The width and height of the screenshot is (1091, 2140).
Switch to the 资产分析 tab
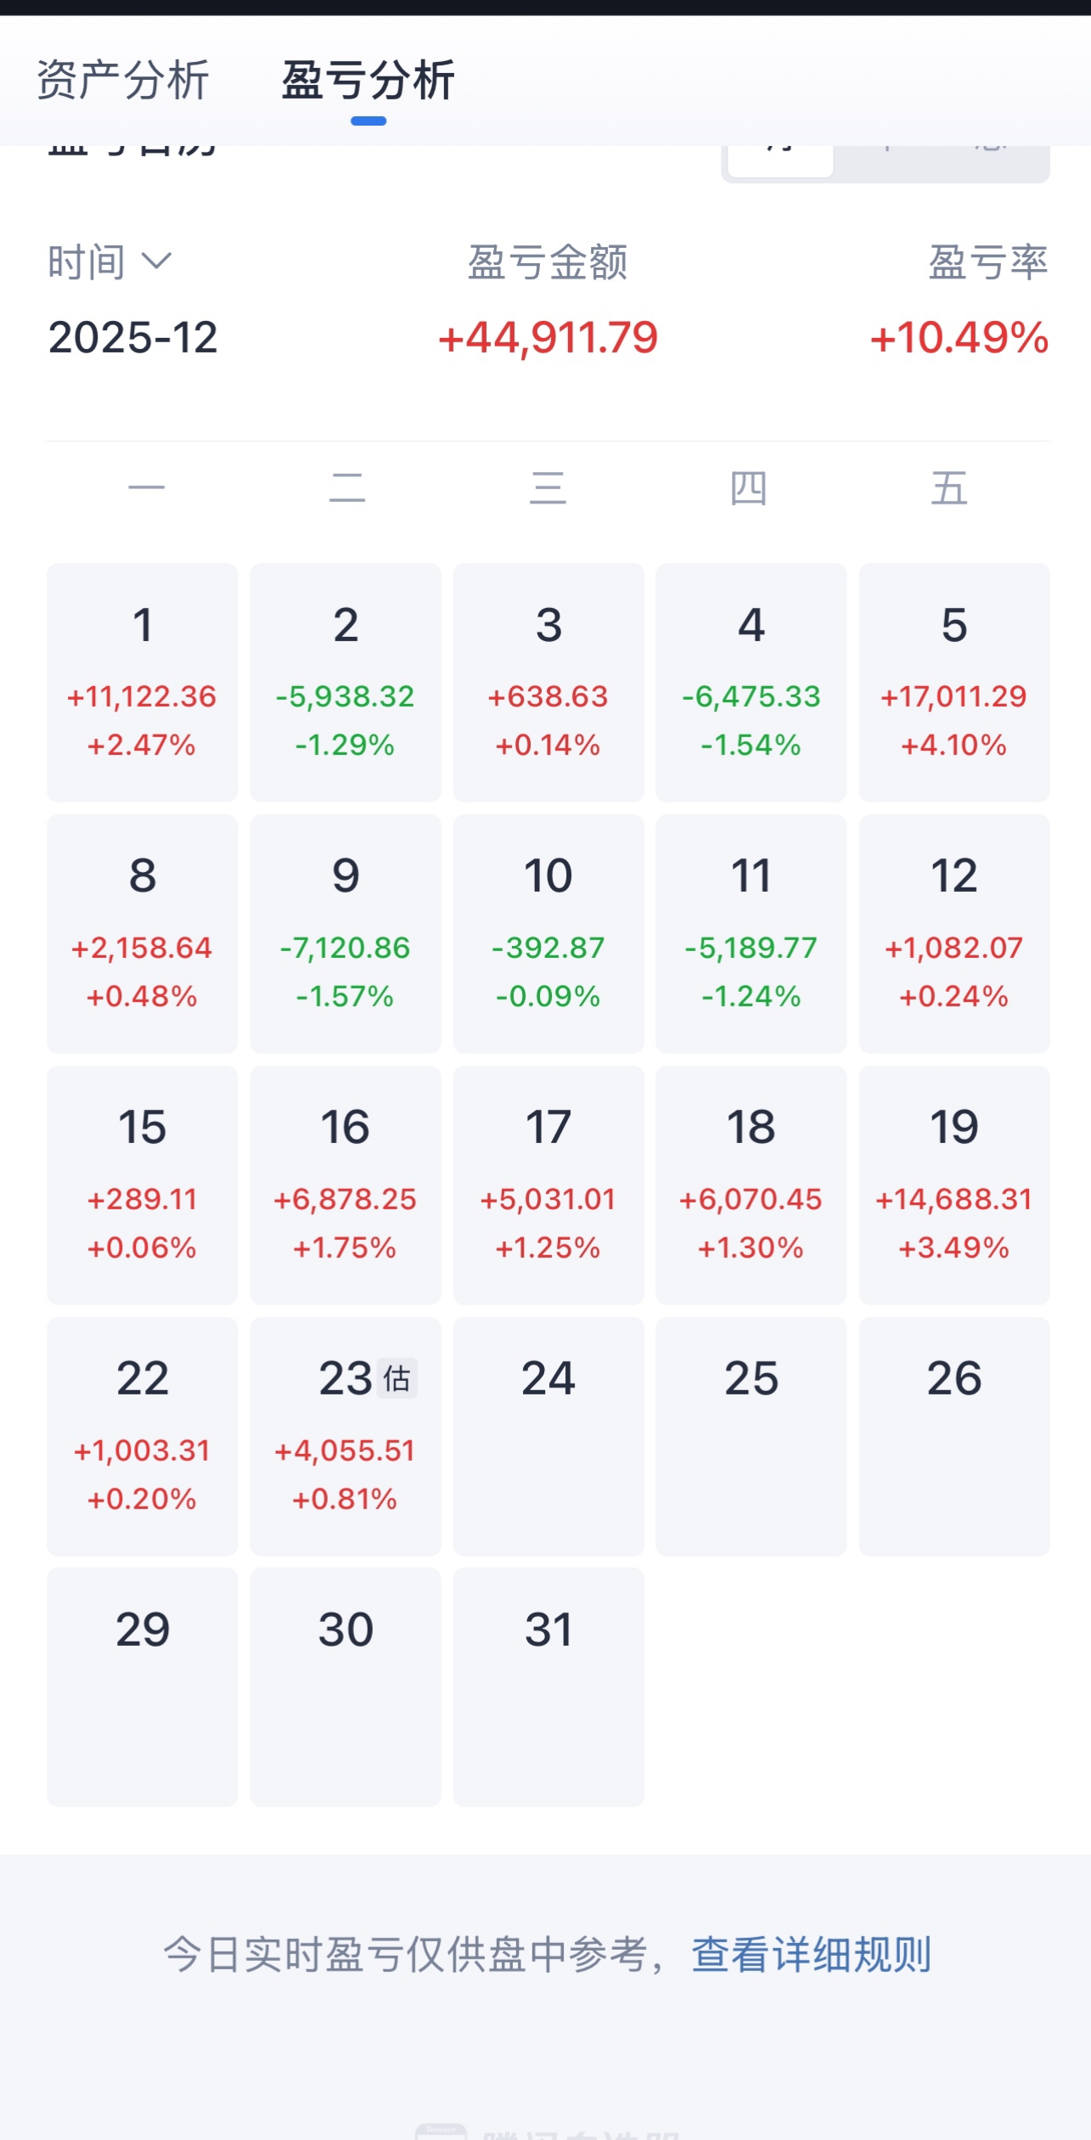pyautogui.click(x=123, y=81)
